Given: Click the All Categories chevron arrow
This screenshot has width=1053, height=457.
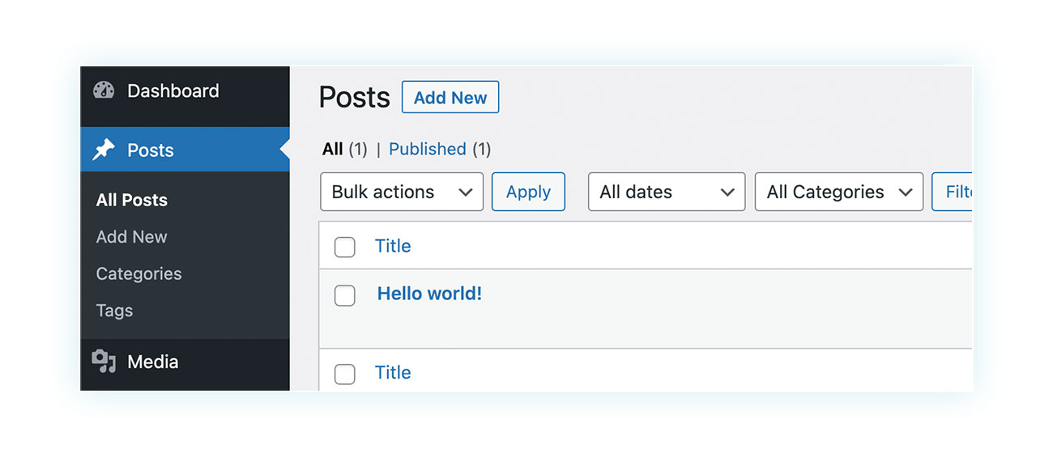Looking at the screenshot, I should [906, 193].
